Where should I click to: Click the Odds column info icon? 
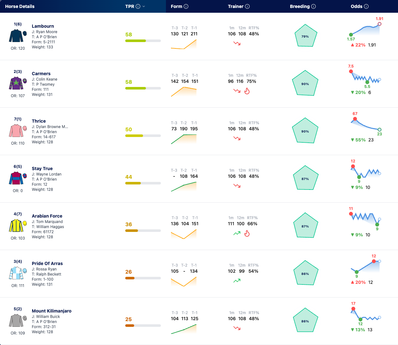(x=366, y=6)
